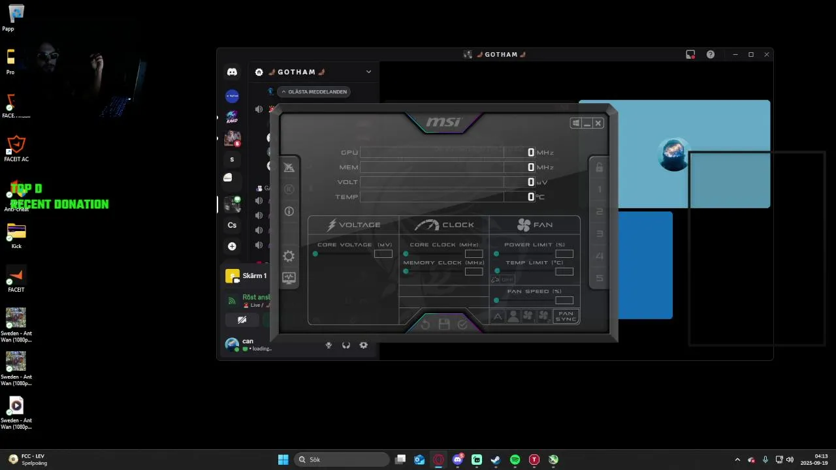Click the Power Limit slider handle
836x470 pixels.
496,253
